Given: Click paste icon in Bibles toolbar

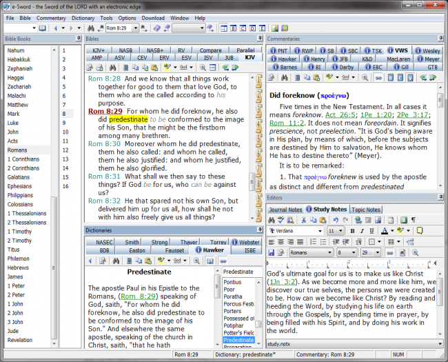Looking at the screenshot, I should pyautogui.click(x=154, y=68).
